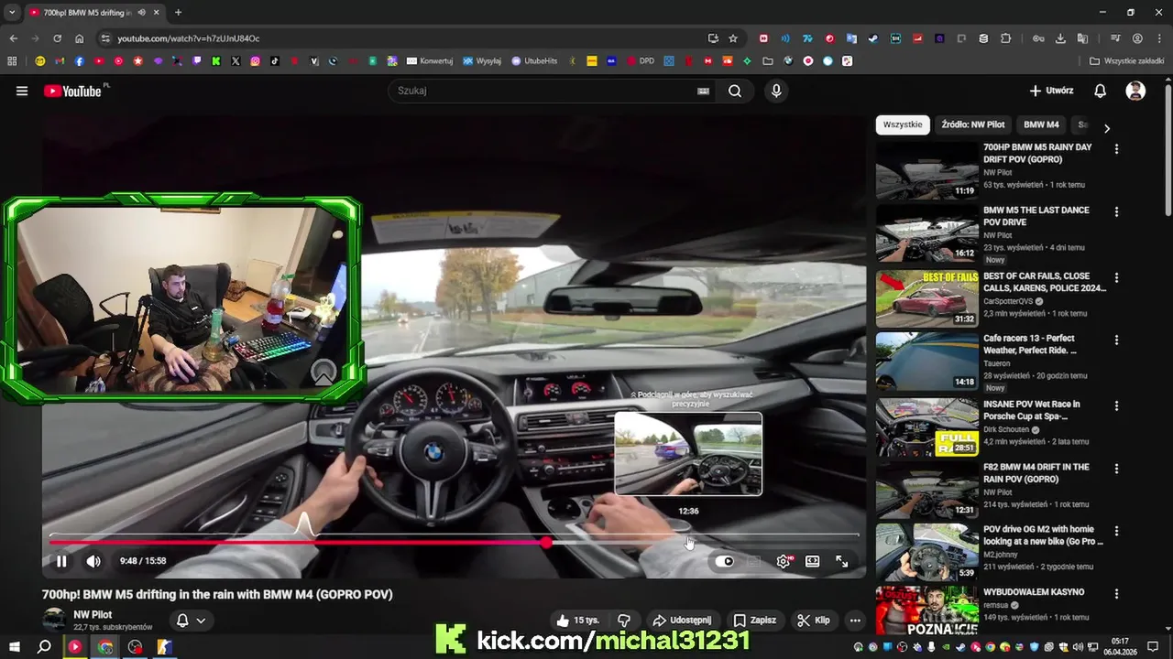
Task: Open options for BEST OF CAR FAILS video
Action: 1116,277
